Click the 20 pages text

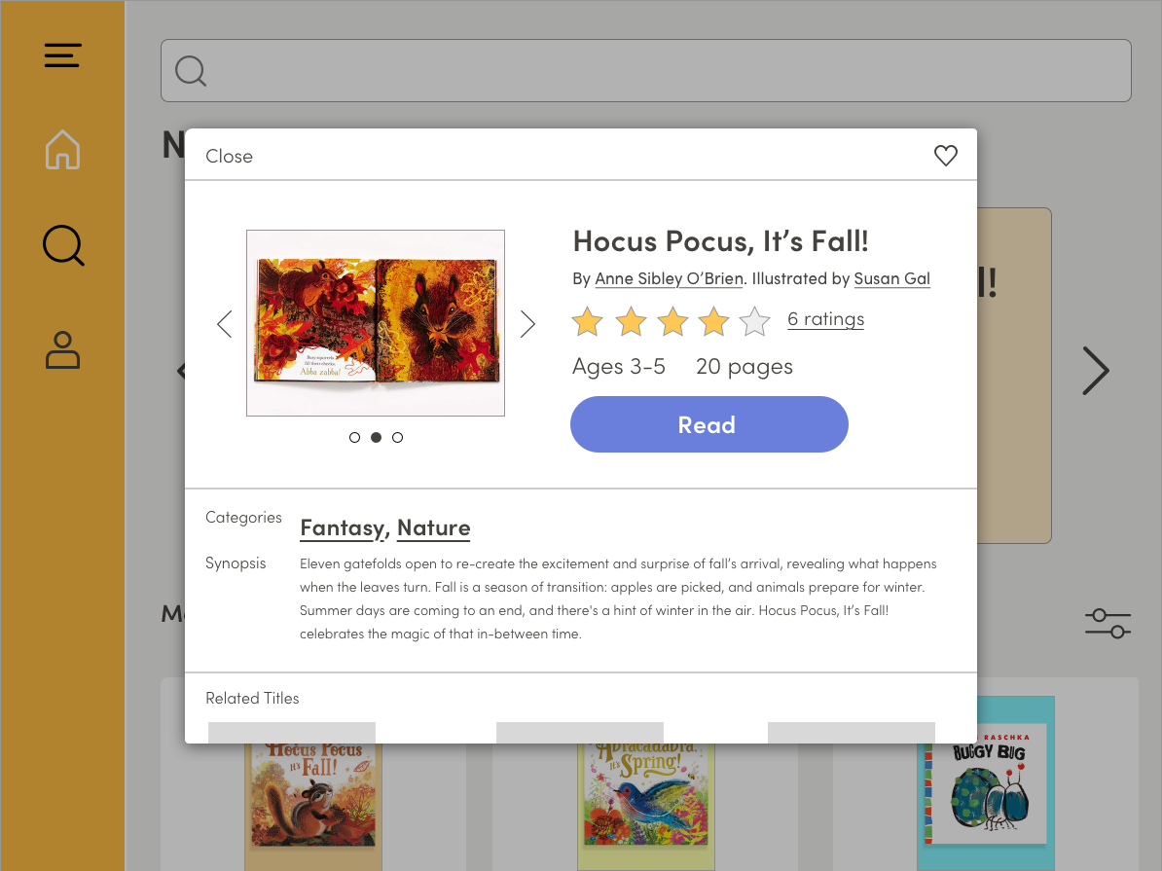744,366
